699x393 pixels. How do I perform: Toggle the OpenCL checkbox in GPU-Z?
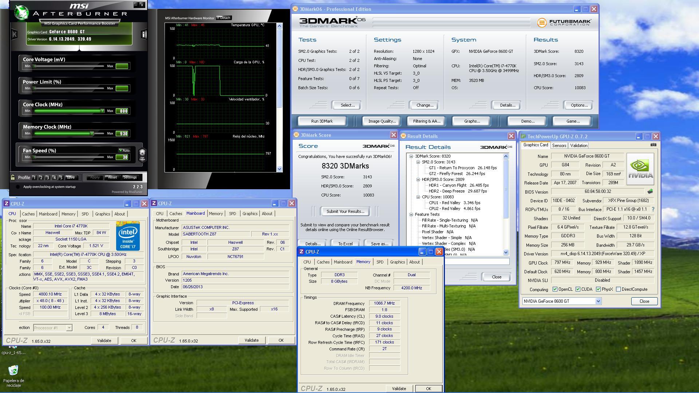coord(555,289)
